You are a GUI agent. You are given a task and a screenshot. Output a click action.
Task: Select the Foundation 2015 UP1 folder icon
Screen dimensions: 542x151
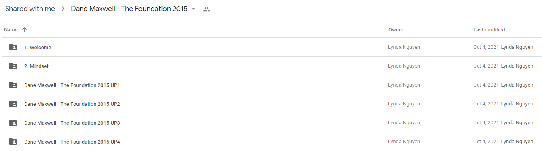click(x=13, y=85)
